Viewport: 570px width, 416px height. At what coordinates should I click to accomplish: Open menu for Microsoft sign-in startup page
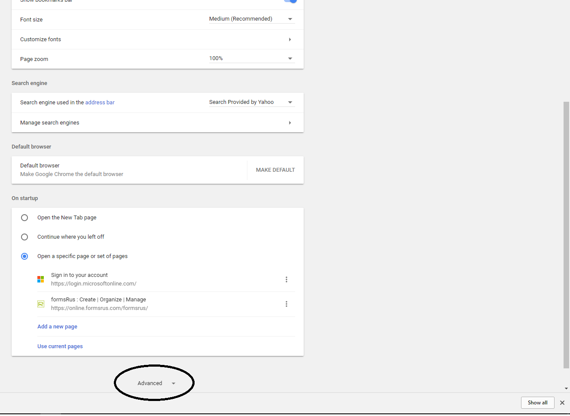(x=287, y=279)
